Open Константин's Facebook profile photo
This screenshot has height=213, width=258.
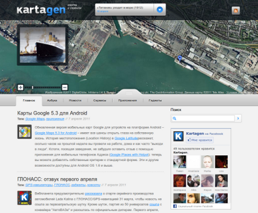(x=221, y=181)
